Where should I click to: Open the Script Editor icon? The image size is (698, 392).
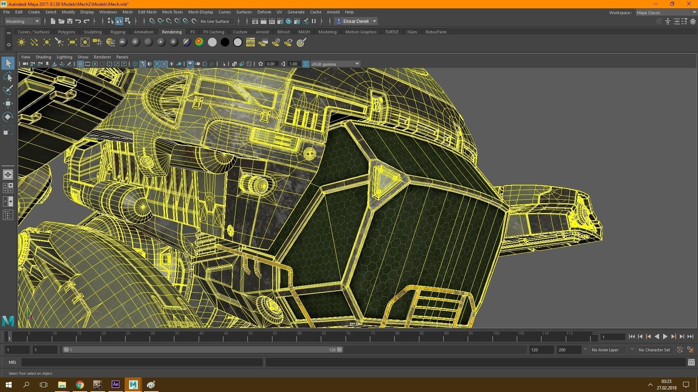(x=691, y=362)
